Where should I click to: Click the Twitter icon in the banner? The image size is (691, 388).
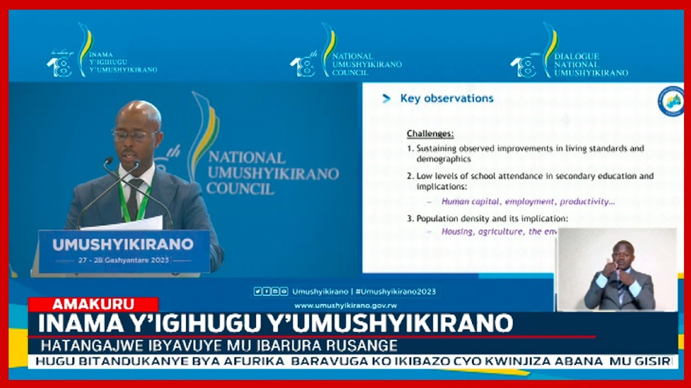258,292
